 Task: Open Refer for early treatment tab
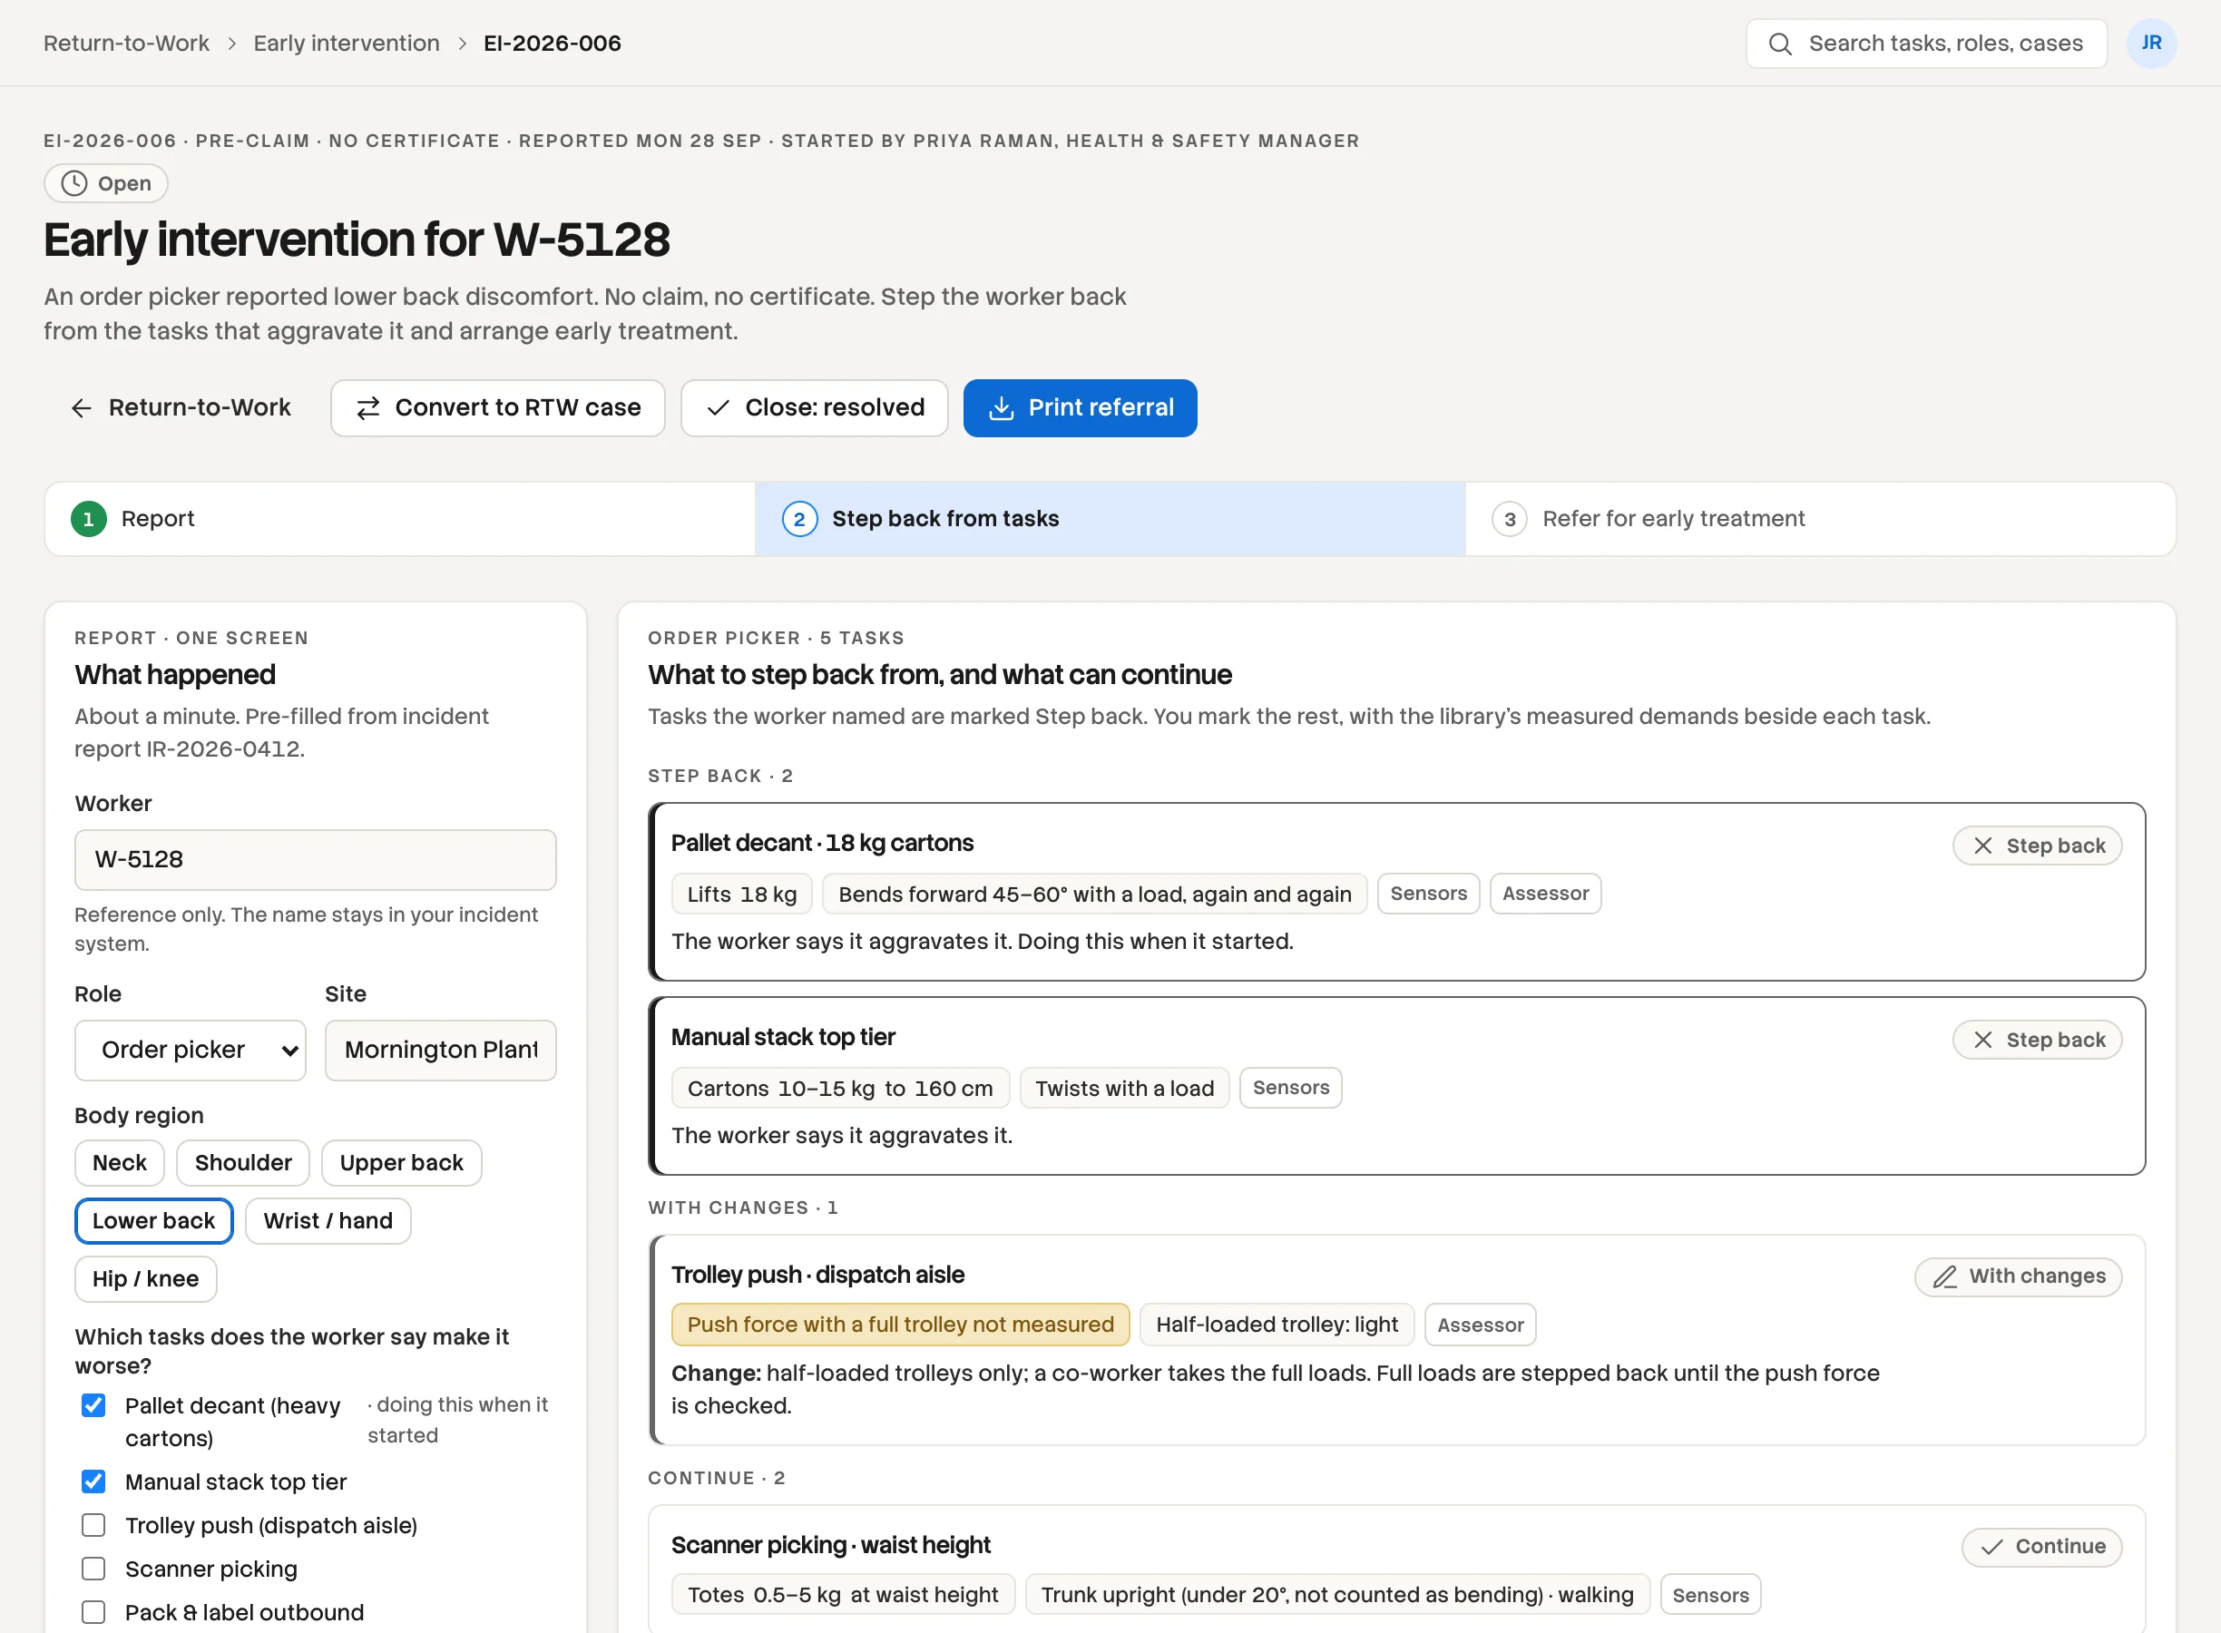coord(1821,519)
